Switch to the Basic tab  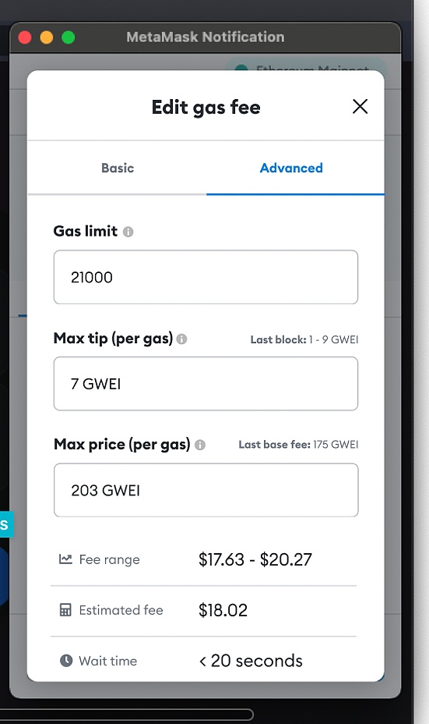point(118,168)
